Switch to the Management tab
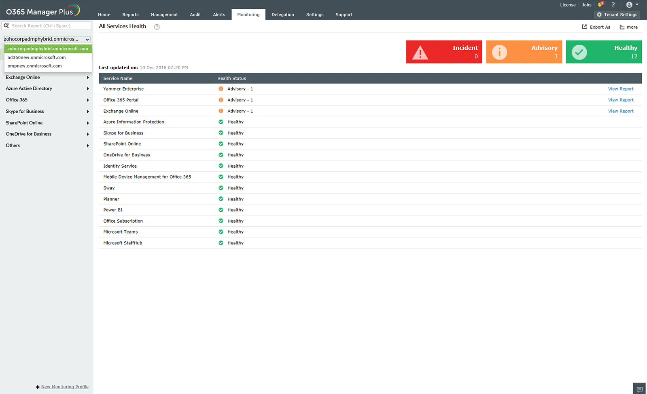The image size is (647, 394). pos(164,15)
